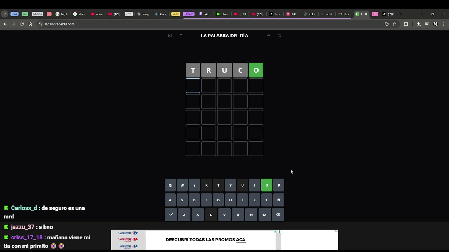
Task: Tap the P key on the keyboard
Action: point(279,185)
